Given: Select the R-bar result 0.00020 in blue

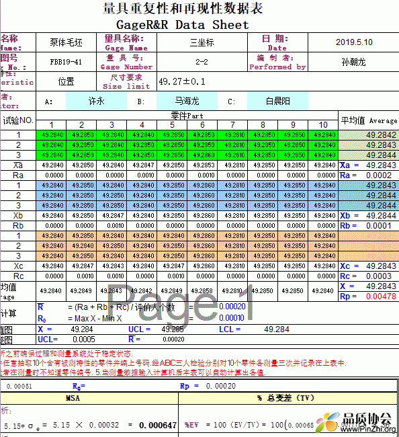Looking at the screenshot, I should tap(232, 307).
